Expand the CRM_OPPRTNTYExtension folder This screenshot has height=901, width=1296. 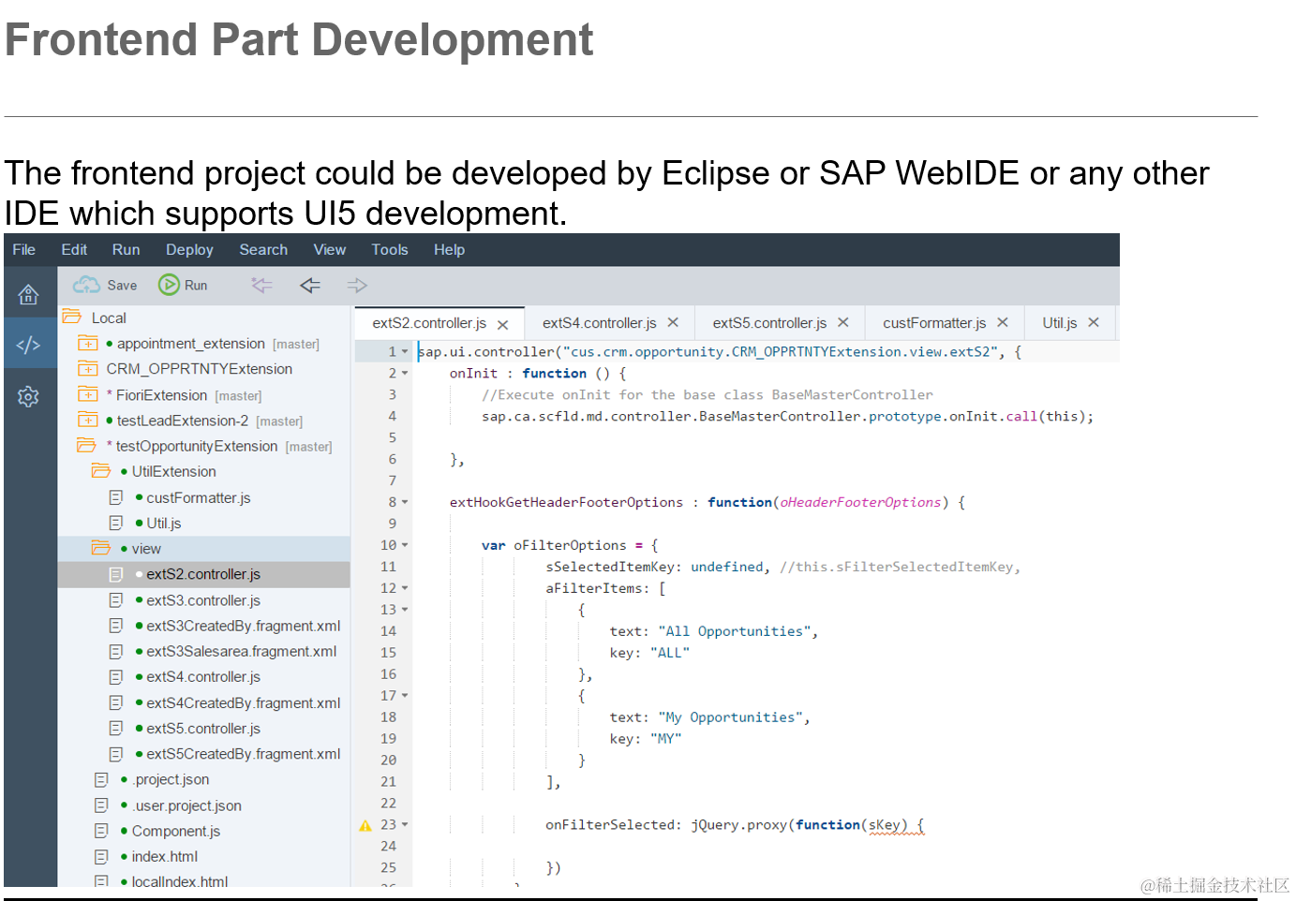point(88,368)
